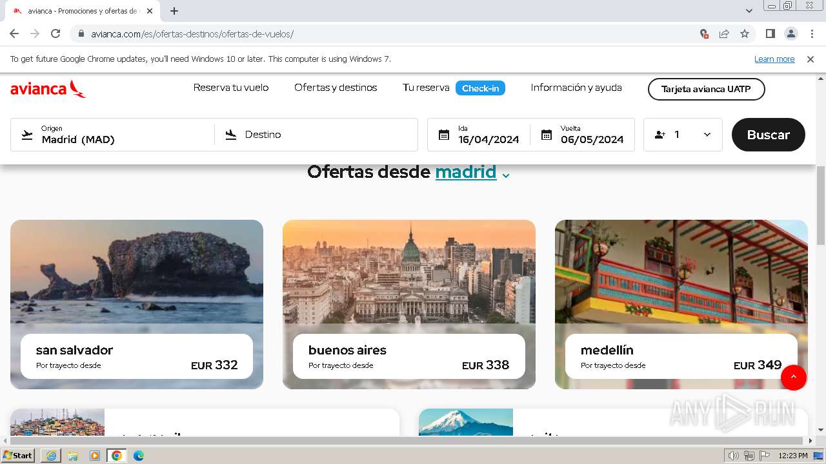Click the colorful hillside city card thumbnail
This screenshot has width=826, height=464.
point(57,422)
